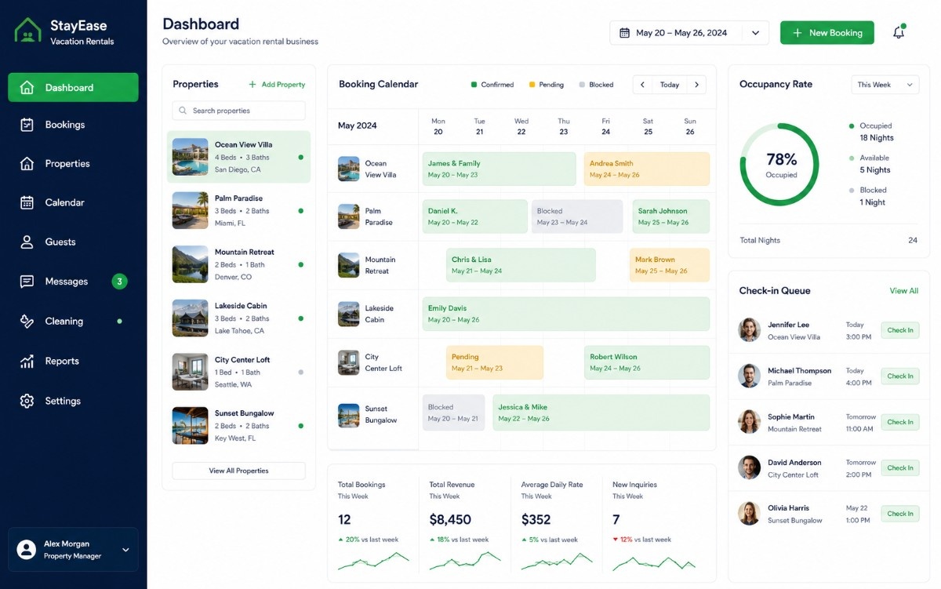Select Mountain Retreat in properties list
941x589 pixels.
coord(238,264)
